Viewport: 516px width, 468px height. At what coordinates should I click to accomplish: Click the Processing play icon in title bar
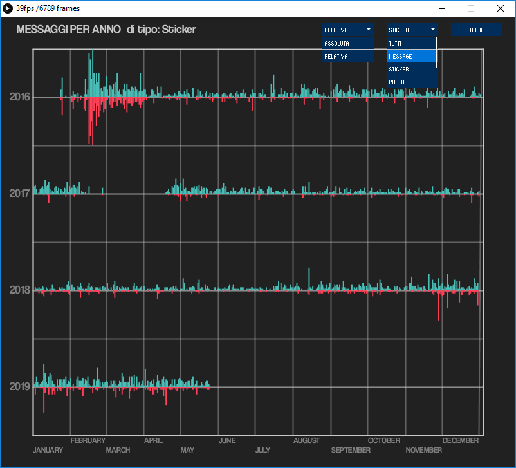(8, 8)
